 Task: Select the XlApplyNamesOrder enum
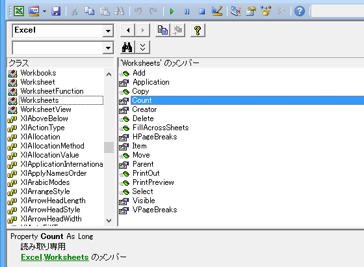coord(53,173)
